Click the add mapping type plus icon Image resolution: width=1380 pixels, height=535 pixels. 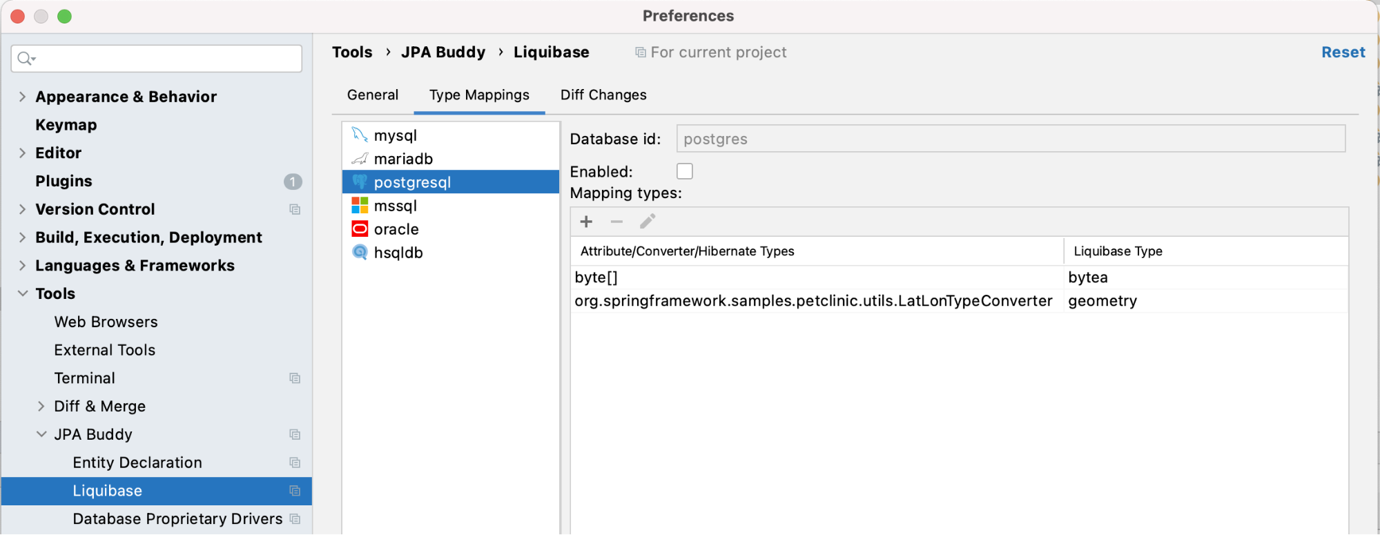tap(586, 222)
